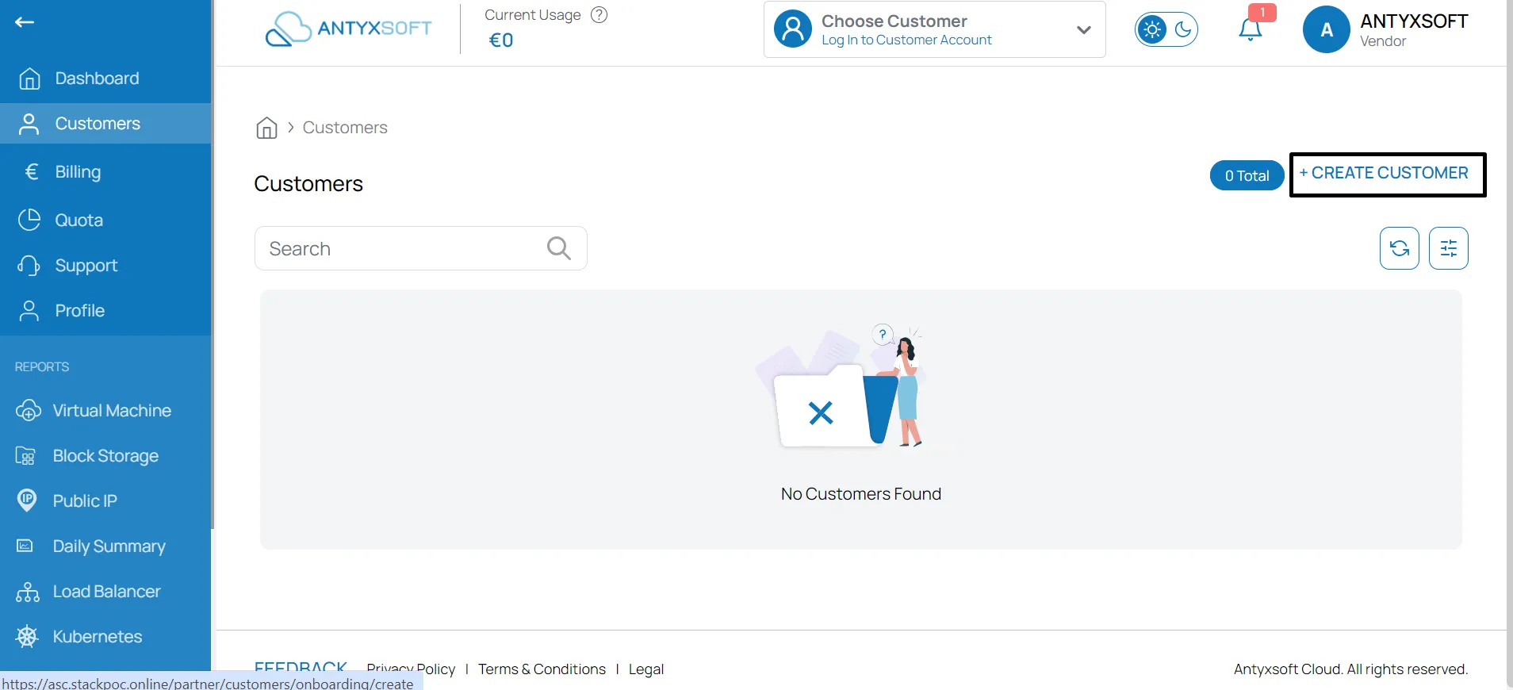Open the Kubernetes report
Viewport: 1513px width, 690px height.
[97, 637]
